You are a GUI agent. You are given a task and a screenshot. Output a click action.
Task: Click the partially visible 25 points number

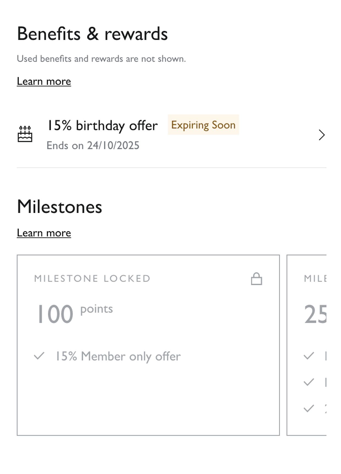tap(315, 314)
